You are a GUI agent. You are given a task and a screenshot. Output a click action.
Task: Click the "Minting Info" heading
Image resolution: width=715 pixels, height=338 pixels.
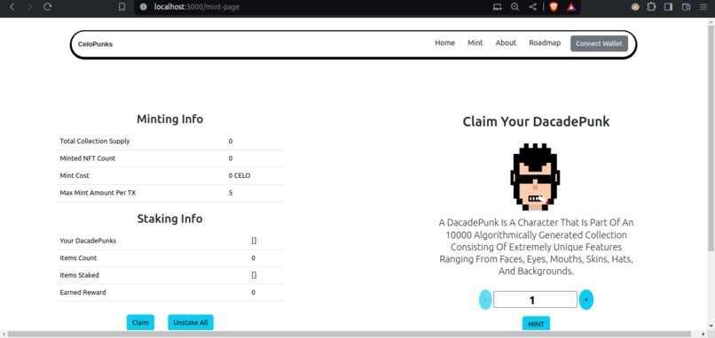[x=169, y=119]
